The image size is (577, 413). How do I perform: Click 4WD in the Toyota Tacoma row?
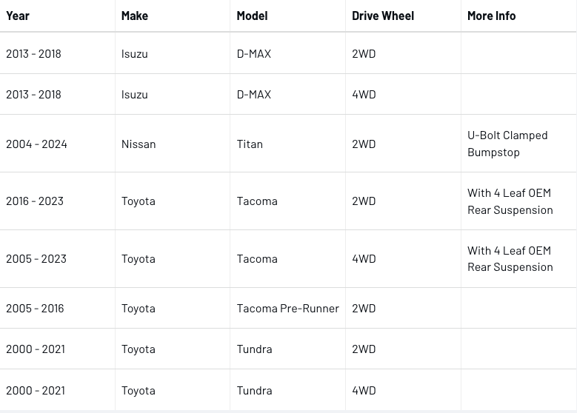click(364, 258)
